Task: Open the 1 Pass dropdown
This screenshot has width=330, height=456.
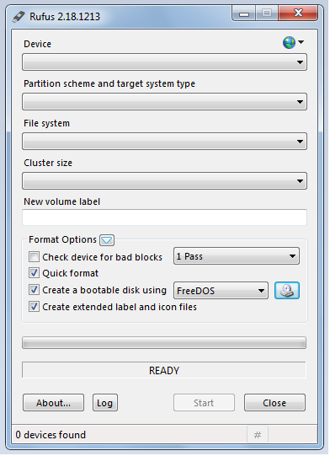Action: point(237,256)
